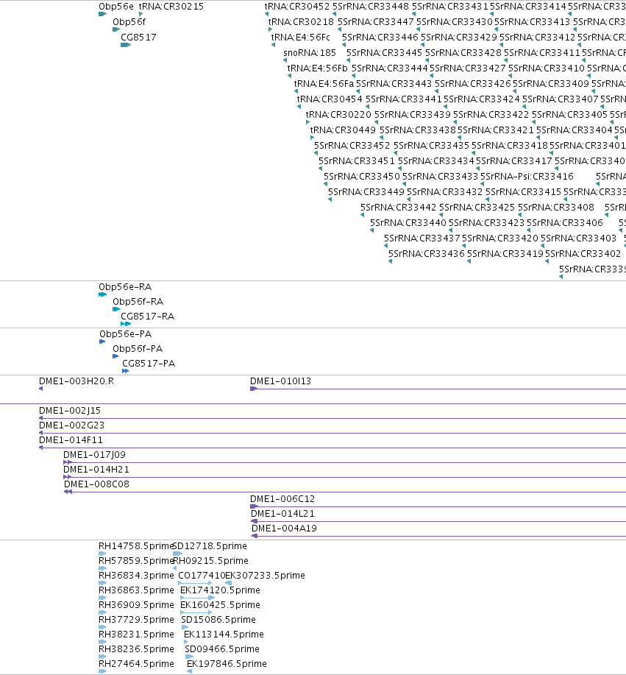The height and width of the screenshot is (675, 626).
Task: Select EK197846.5prime EST label
Action: pyautogui.click(x=227, y=664)
